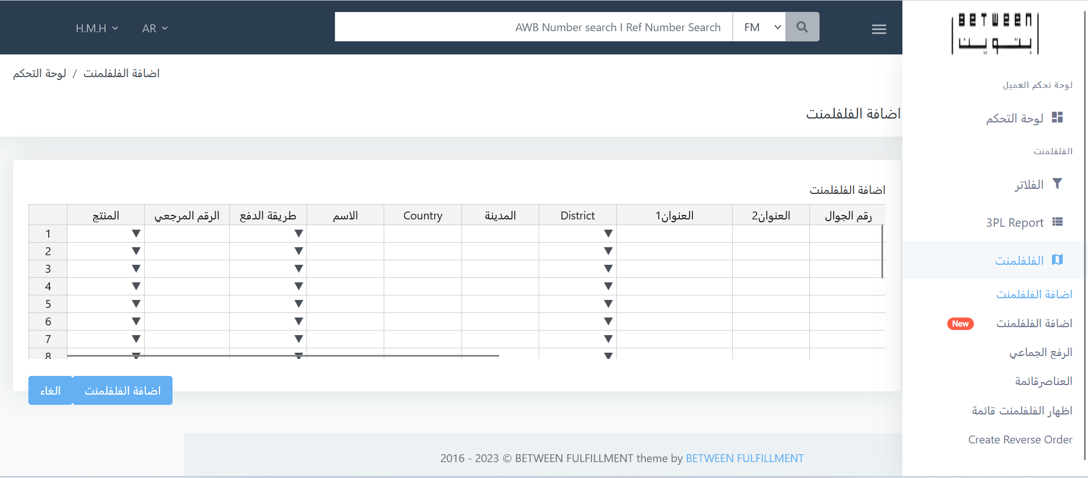Click the filter funnel icon
The height and width of the screenshot is (478, 1088).
point(1057,184)
